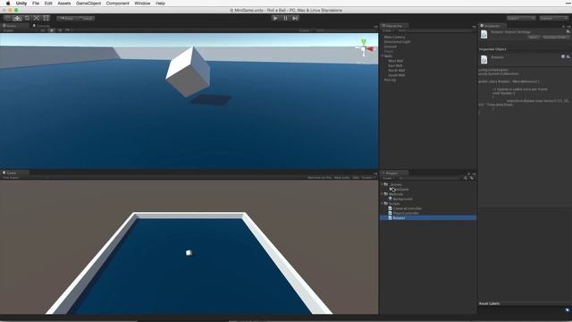
Task: Select Player in Hierarchy
Action: [x=389, y=51]
